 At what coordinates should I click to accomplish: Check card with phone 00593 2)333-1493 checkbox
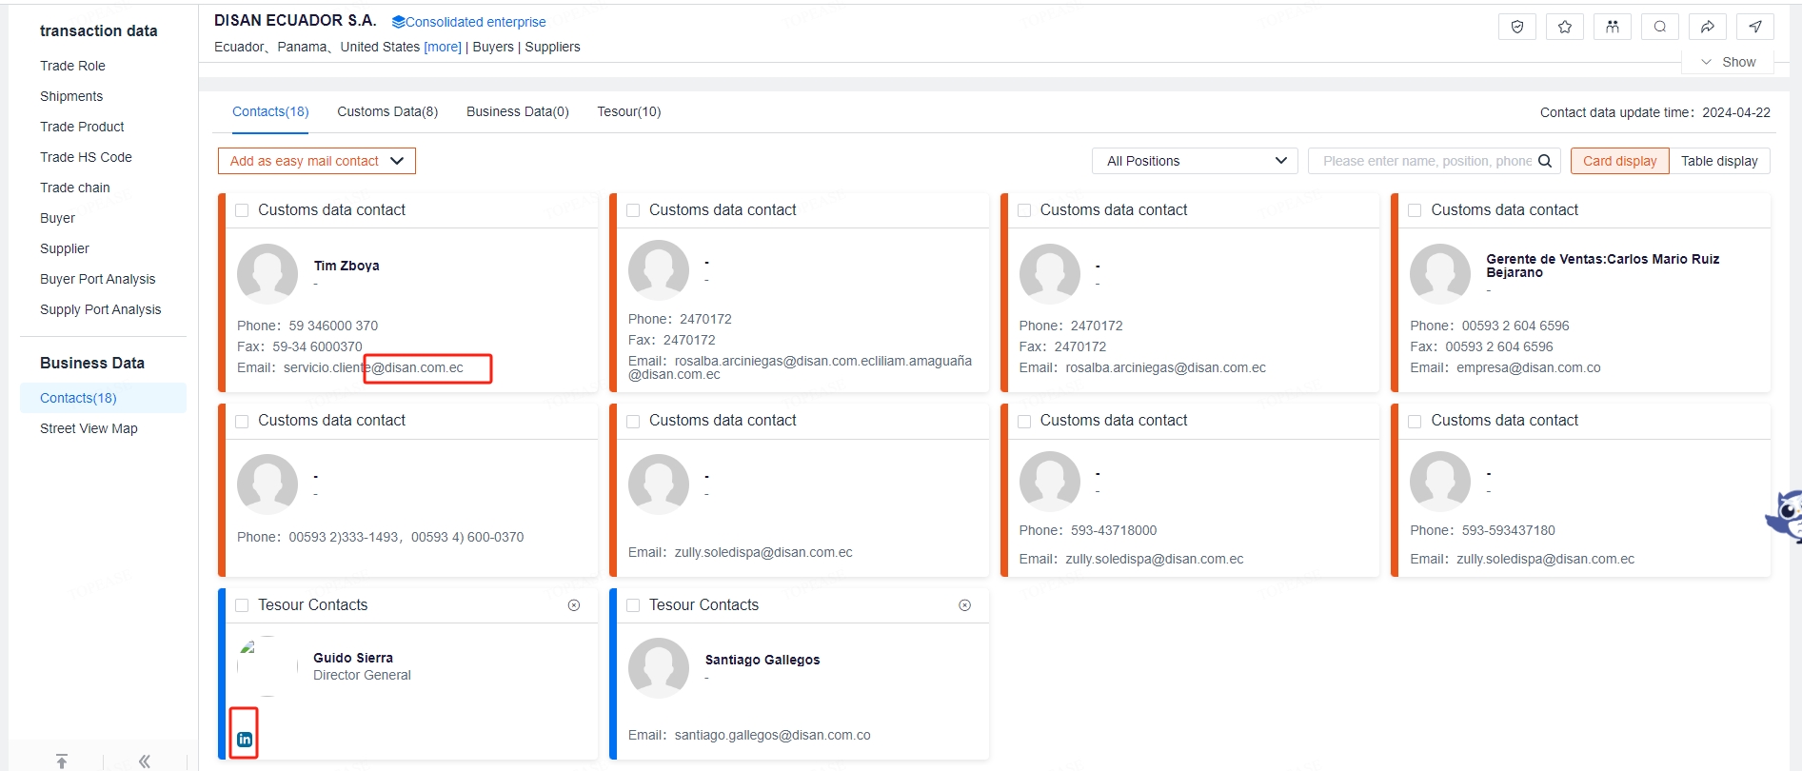(242, 421)
